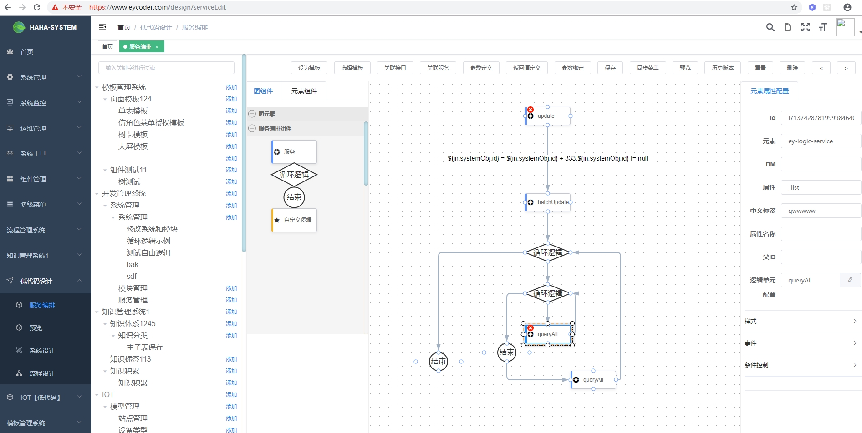This screenshot has width=862, height=433.
Task: Go to 首页 in the sidebar
Action: pyautogui.click(x=46, y=52)
